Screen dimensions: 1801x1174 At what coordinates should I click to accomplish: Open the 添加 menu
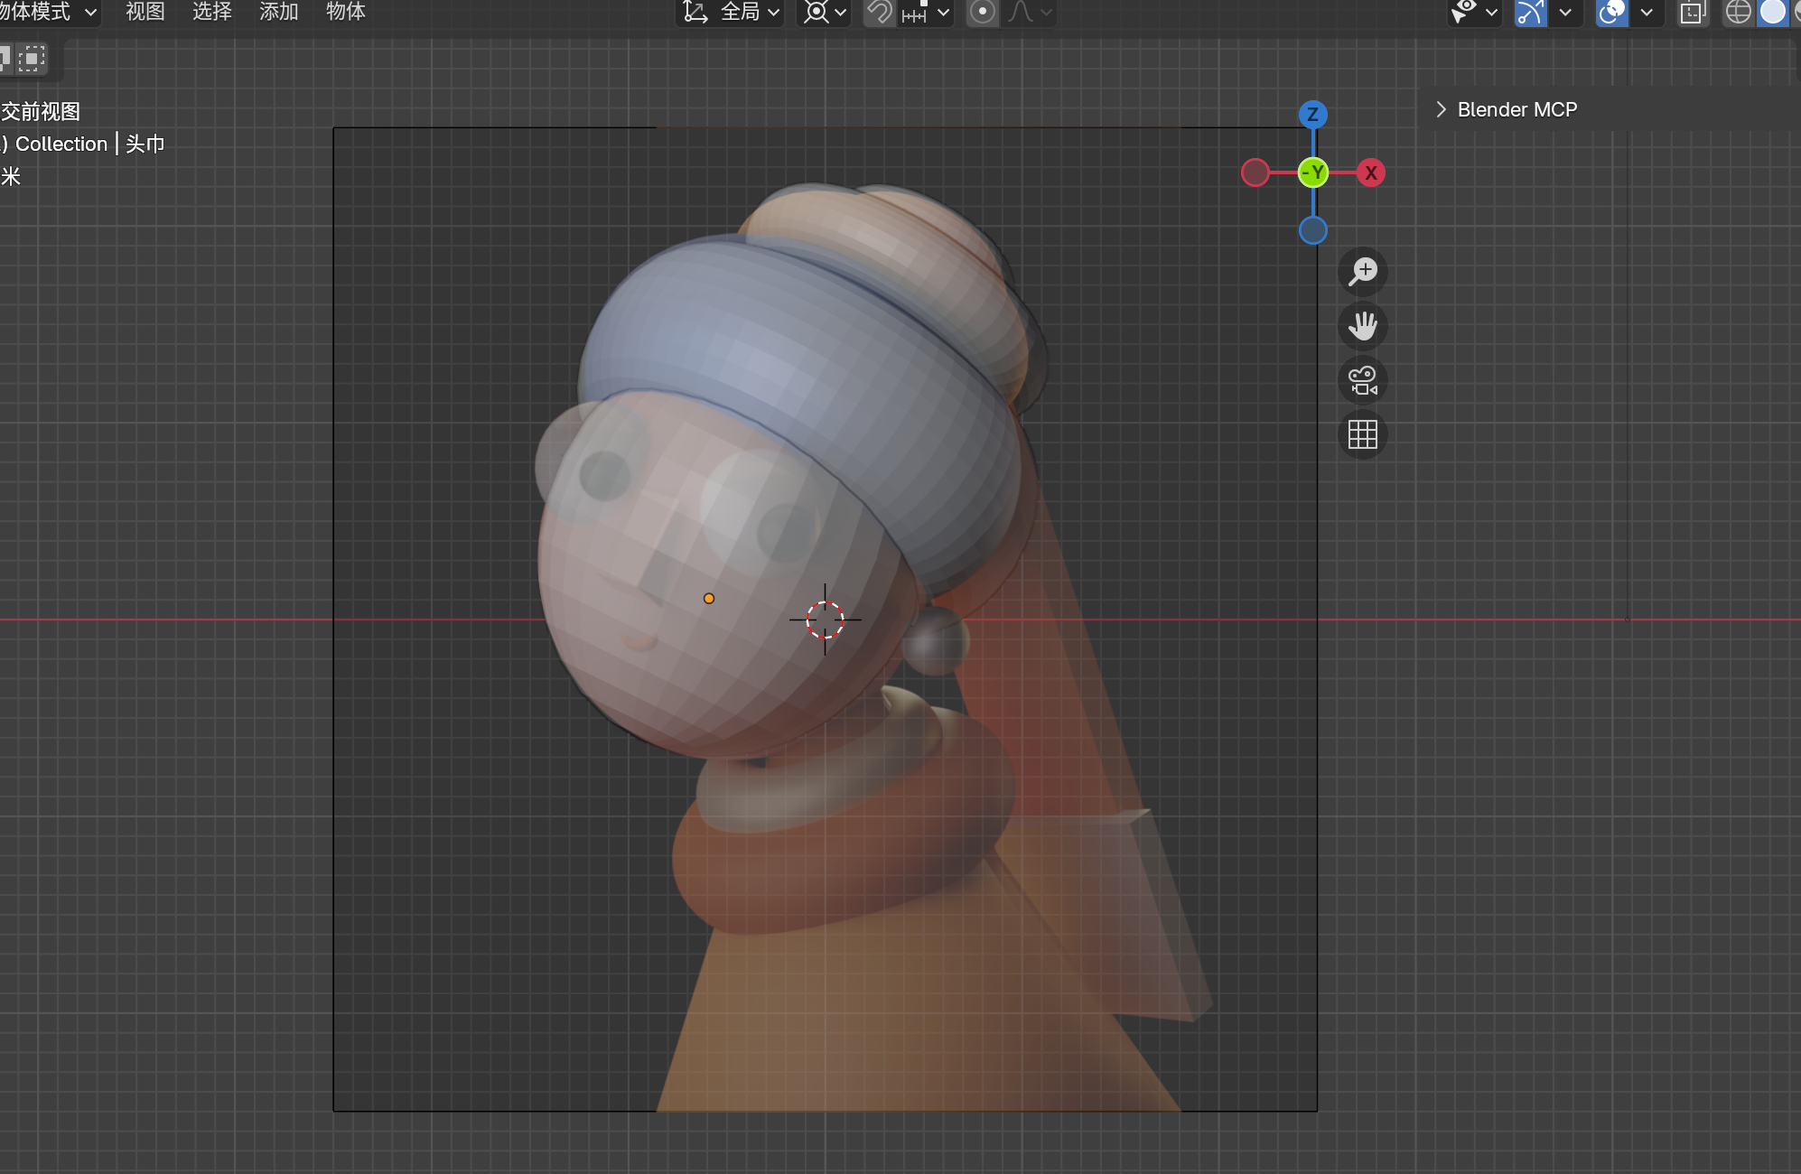click(x=278, y=12)
